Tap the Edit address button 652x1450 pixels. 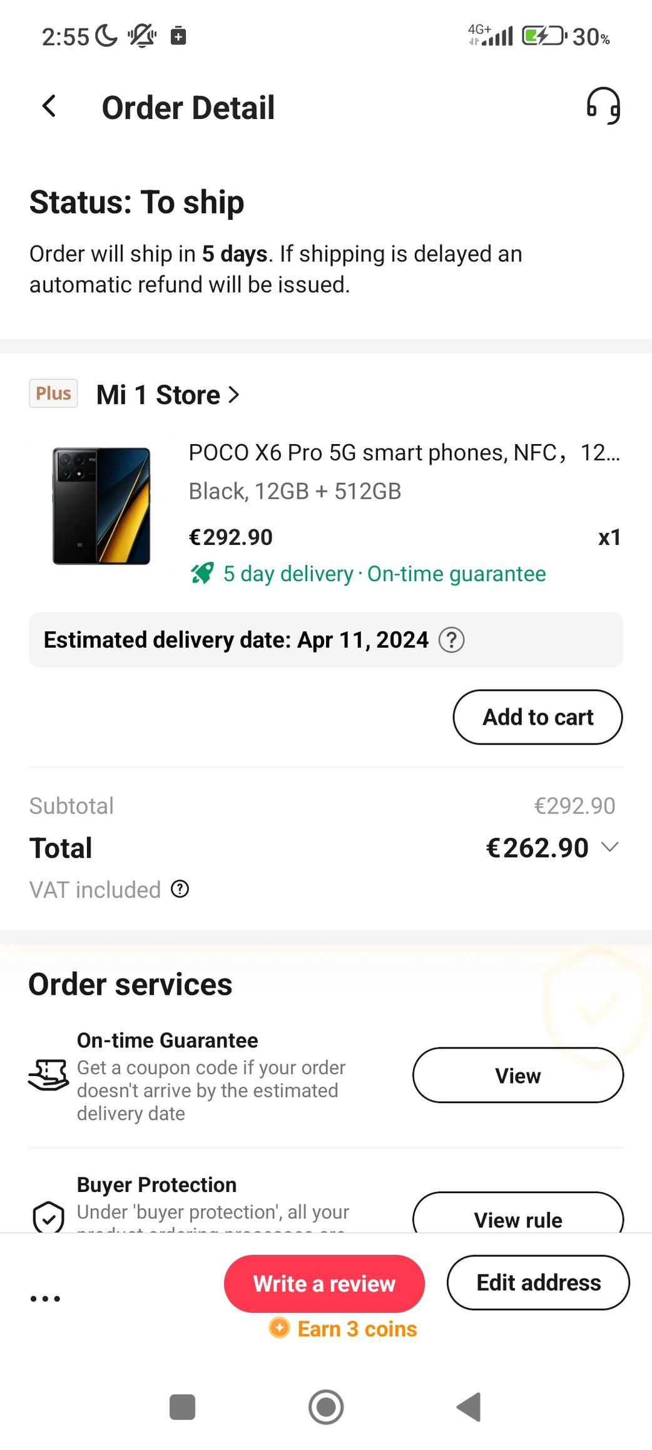click(538, 1283)
